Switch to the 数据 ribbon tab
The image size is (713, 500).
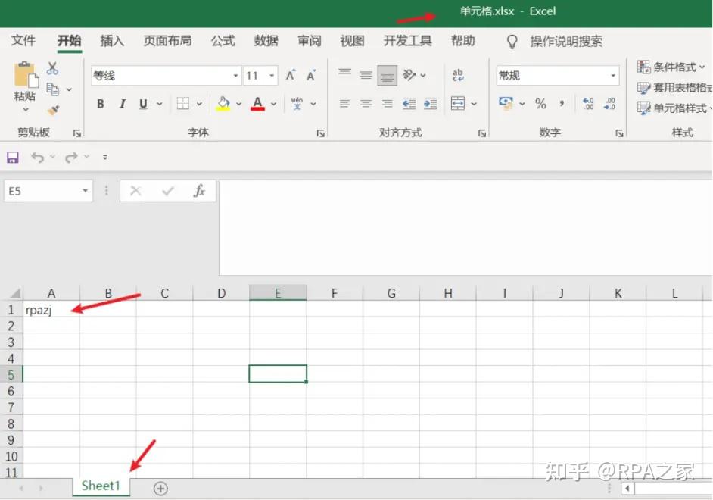(x=266, y=41)
